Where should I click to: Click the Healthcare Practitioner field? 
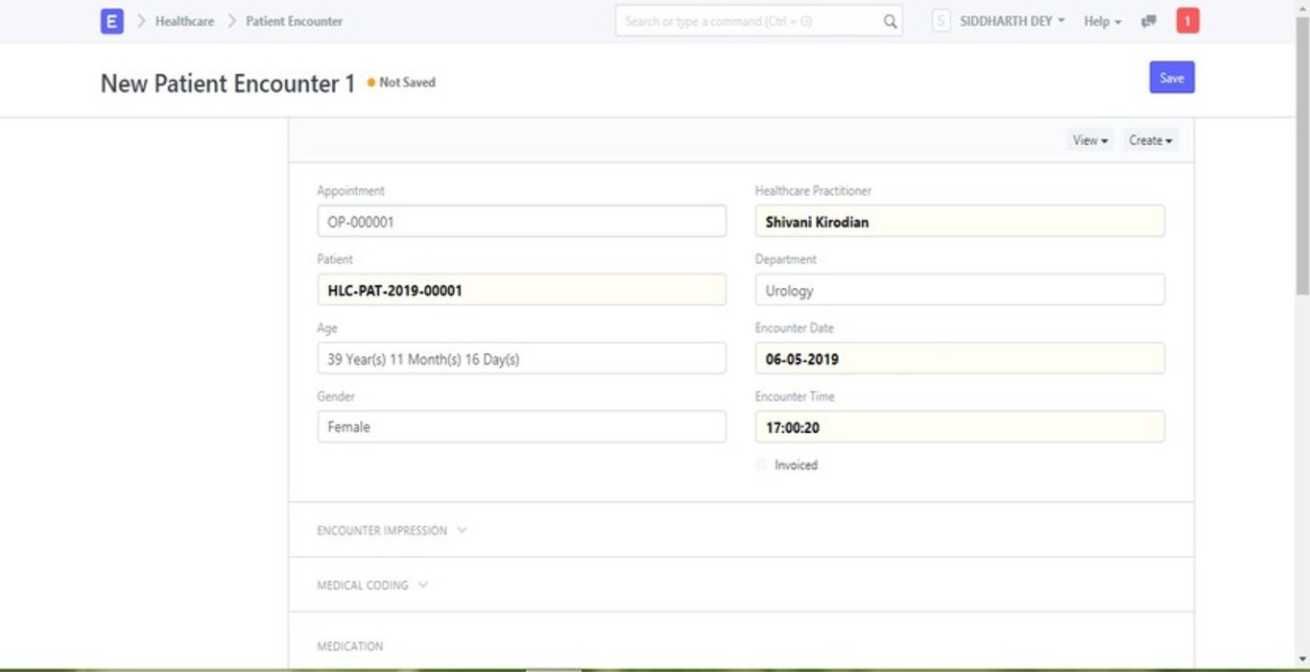tap(960, 222)
